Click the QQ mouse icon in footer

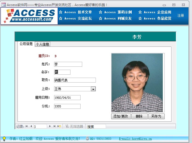pos(87,139)
